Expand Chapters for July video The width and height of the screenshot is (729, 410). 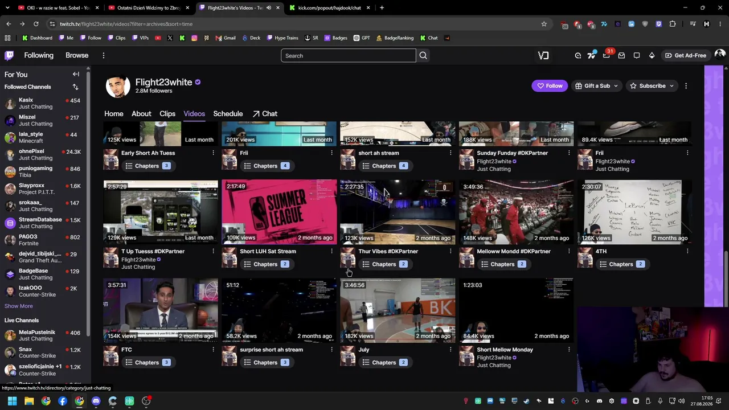point(384,363)
